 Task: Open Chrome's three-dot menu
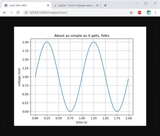tap(155, 13)
